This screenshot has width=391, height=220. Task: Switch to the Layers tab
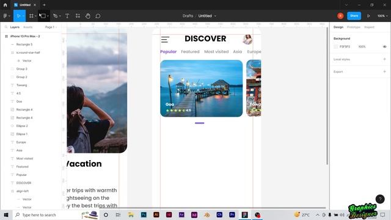click(x=15, y=27)
